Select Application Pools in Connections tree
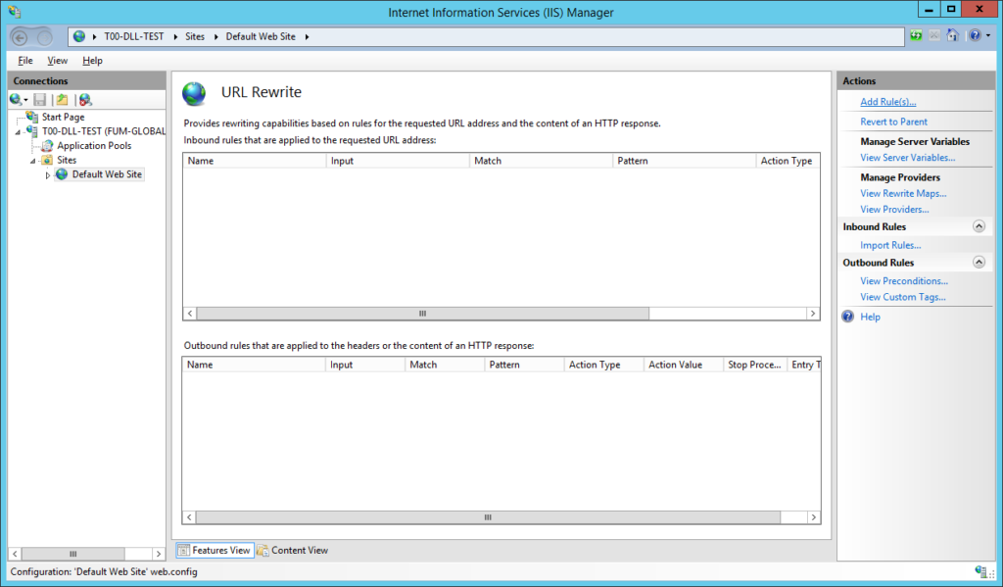 click(x=94, y=145)
